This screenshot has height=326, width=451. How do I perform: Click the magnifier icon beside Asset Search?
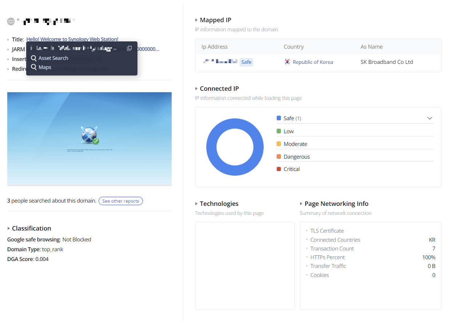[34, 58]
